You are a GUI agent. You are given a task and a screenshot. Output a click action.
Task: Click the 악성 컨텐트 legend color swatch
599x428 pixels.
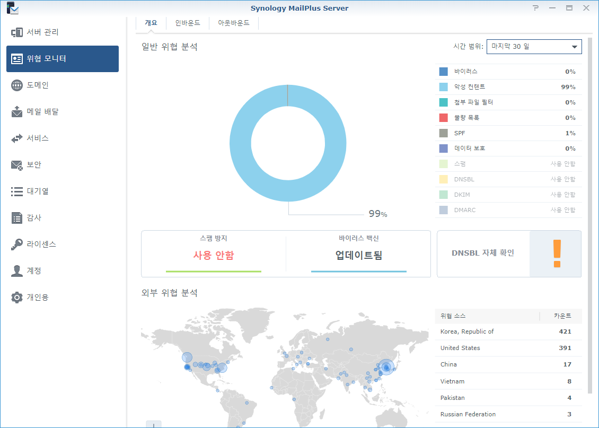tap(444, 87)
